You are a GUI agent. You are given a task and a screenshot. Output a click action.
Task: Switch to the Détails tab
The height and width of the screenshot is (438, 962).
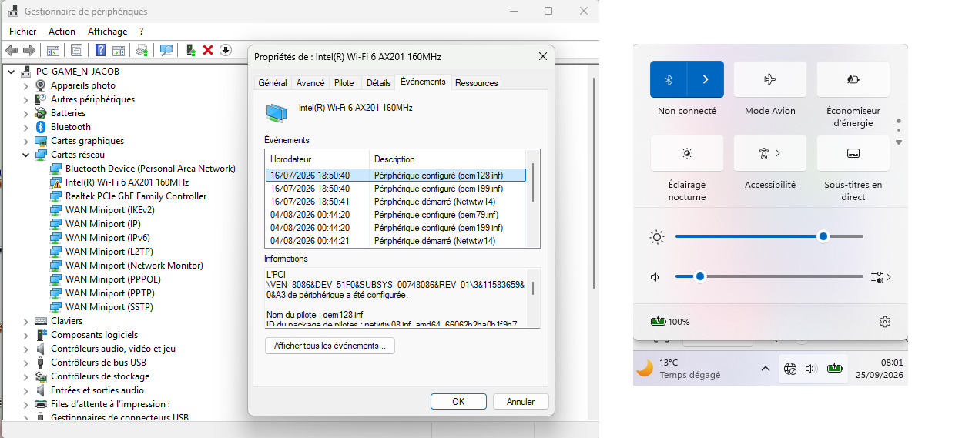(378, 83)
